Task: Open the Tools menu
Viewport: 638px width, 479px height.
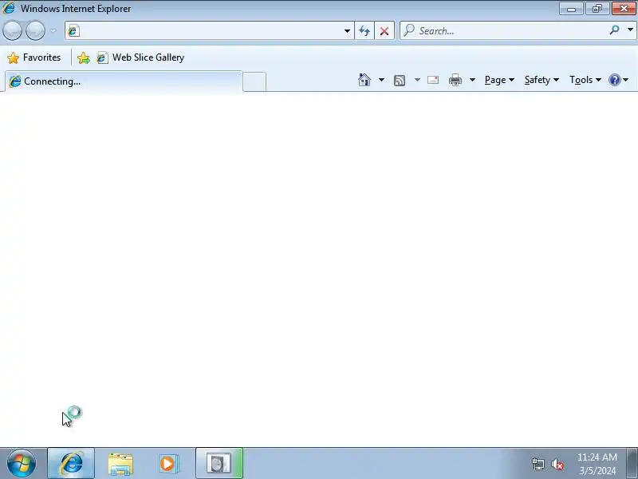Action: pos(585,80)
